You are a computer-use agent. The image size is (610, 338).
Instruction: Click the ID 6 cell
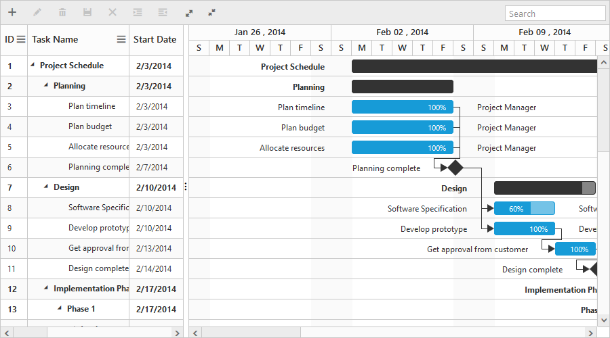(x=14, y=167)
